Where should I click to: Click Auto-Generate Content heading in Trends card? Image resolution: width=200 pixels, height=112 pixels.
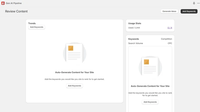(x=74, y=72)
